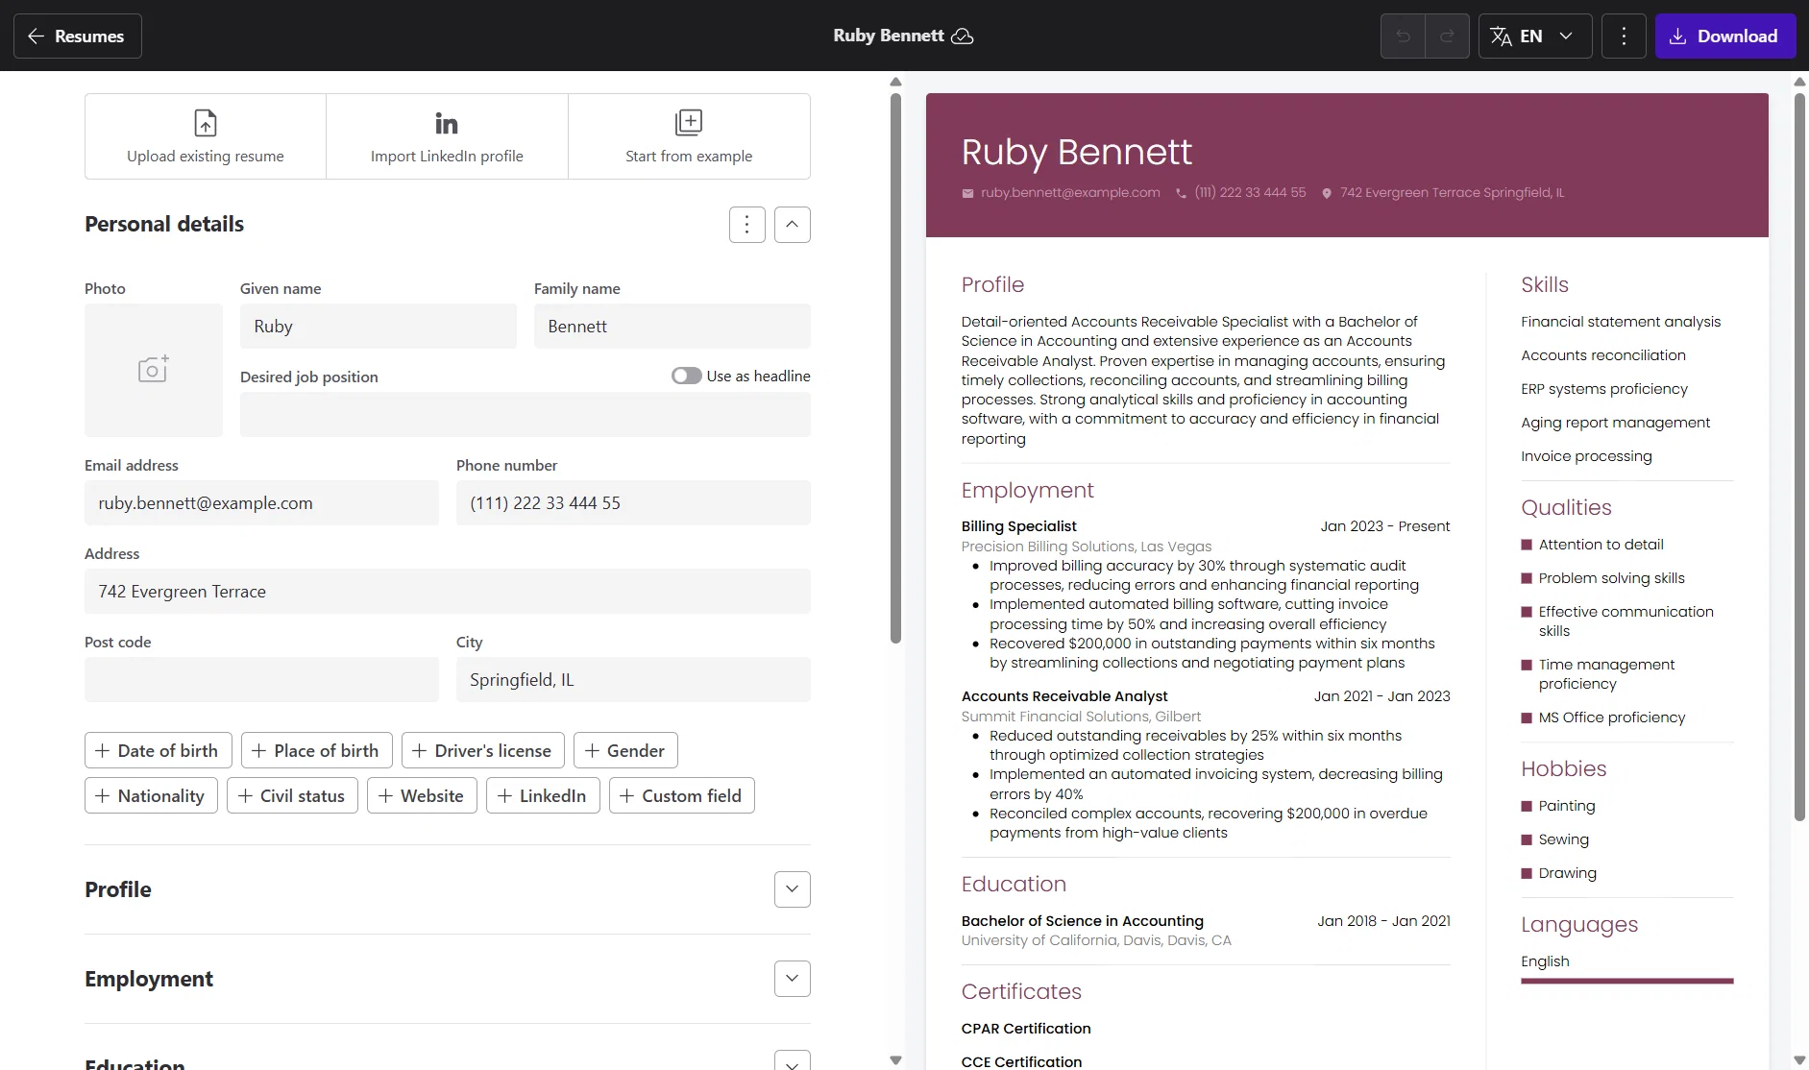Upload existing resume
The width and height of the screenshot is (1809, 1070).
(206, 136)
